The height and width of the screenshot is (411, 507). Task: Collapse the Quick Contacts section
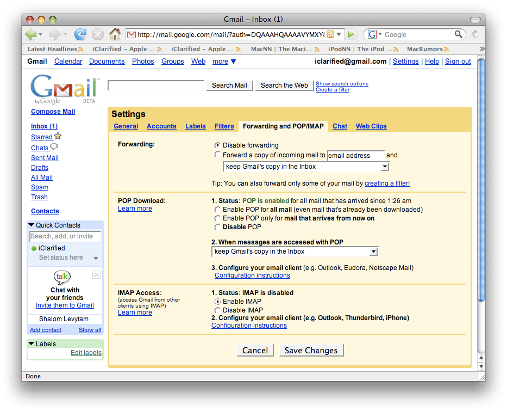(33, 225)
